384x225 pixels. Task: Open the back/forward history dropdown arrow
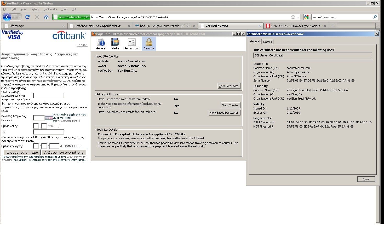click(x=20, y=17)
